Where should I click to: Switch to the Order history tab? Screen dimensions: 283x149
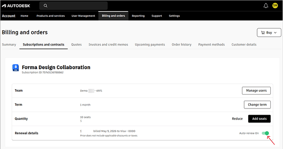point(182,45)
